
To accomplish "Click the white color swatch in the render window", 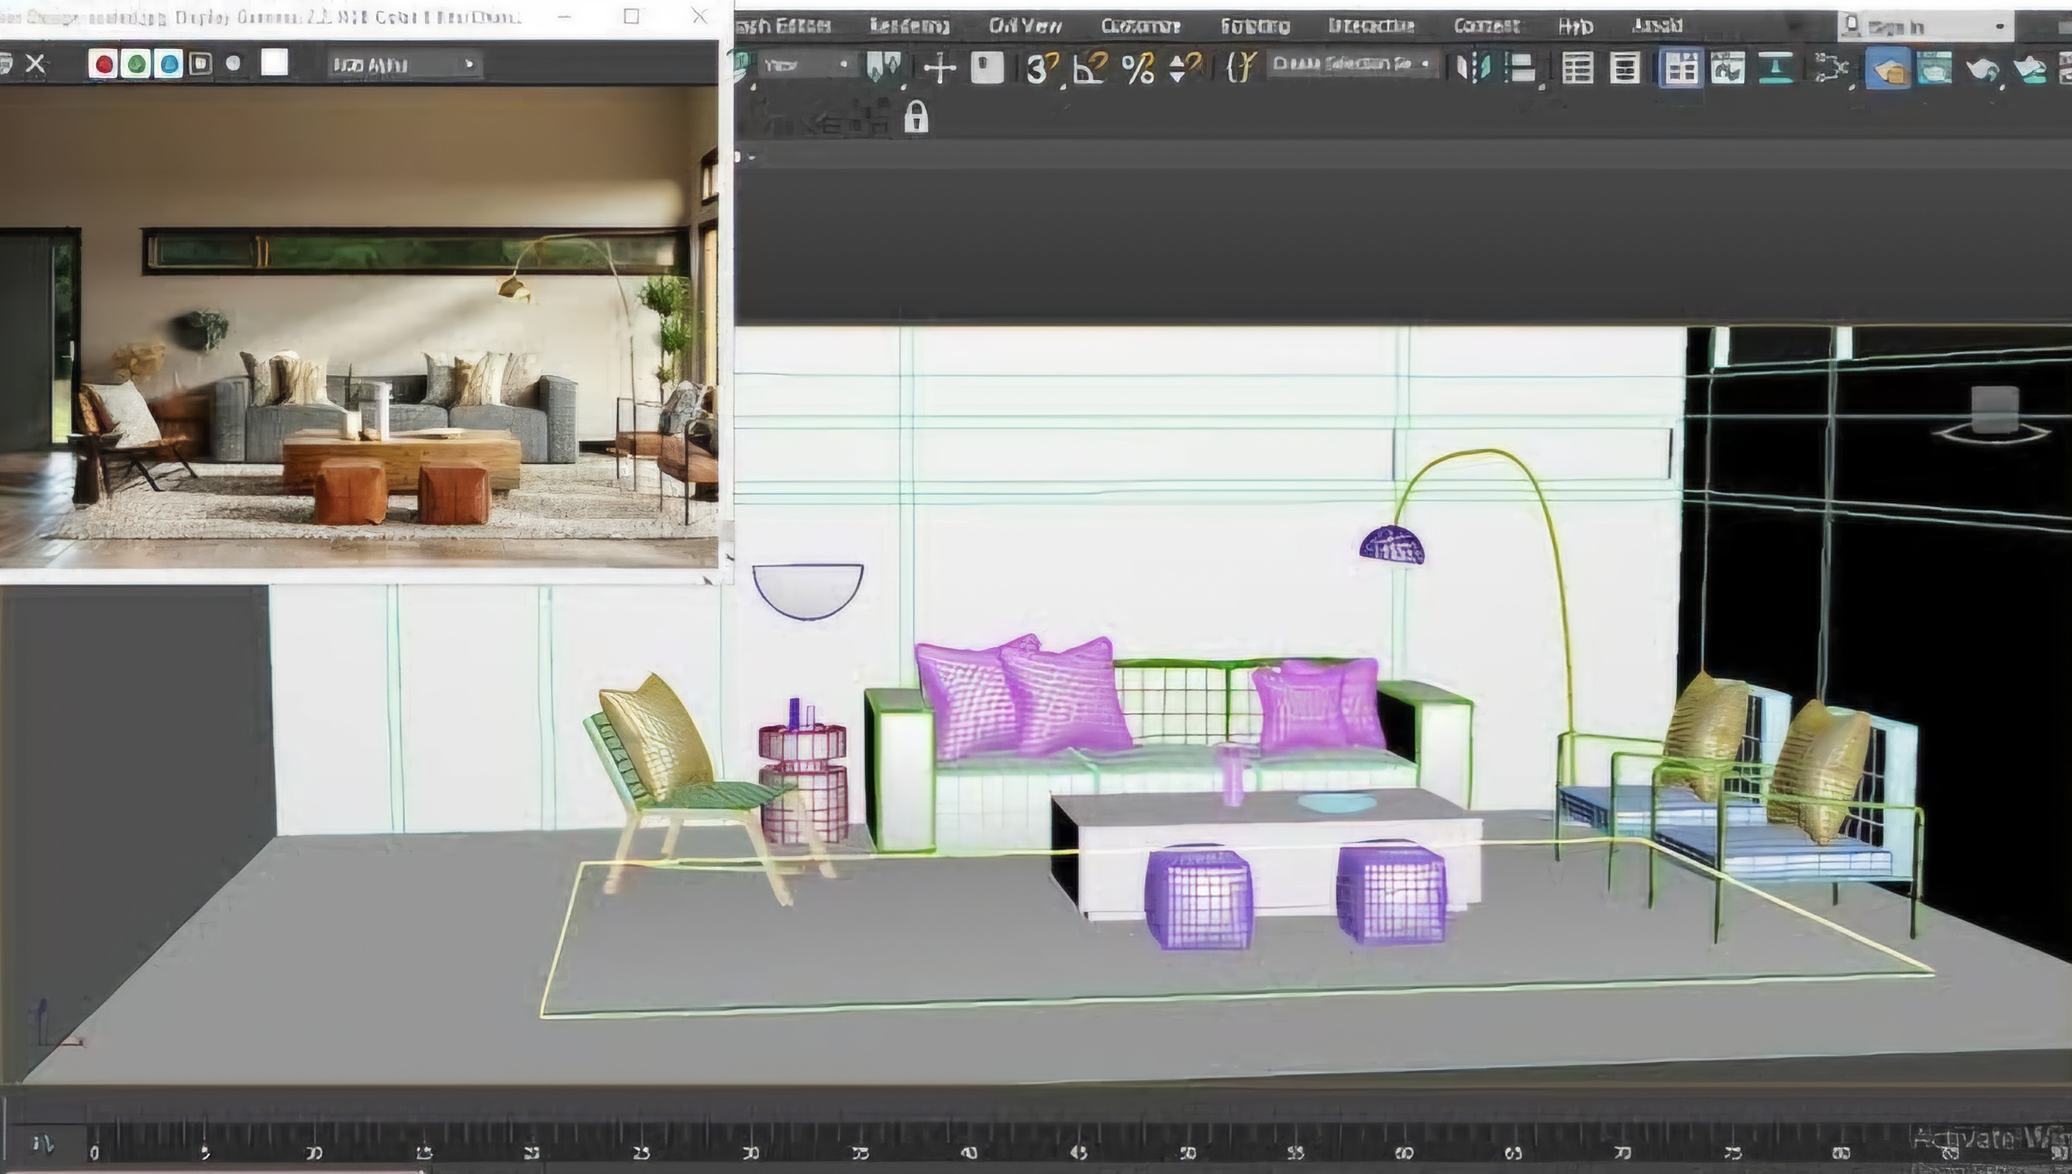I will click(274, 63).
